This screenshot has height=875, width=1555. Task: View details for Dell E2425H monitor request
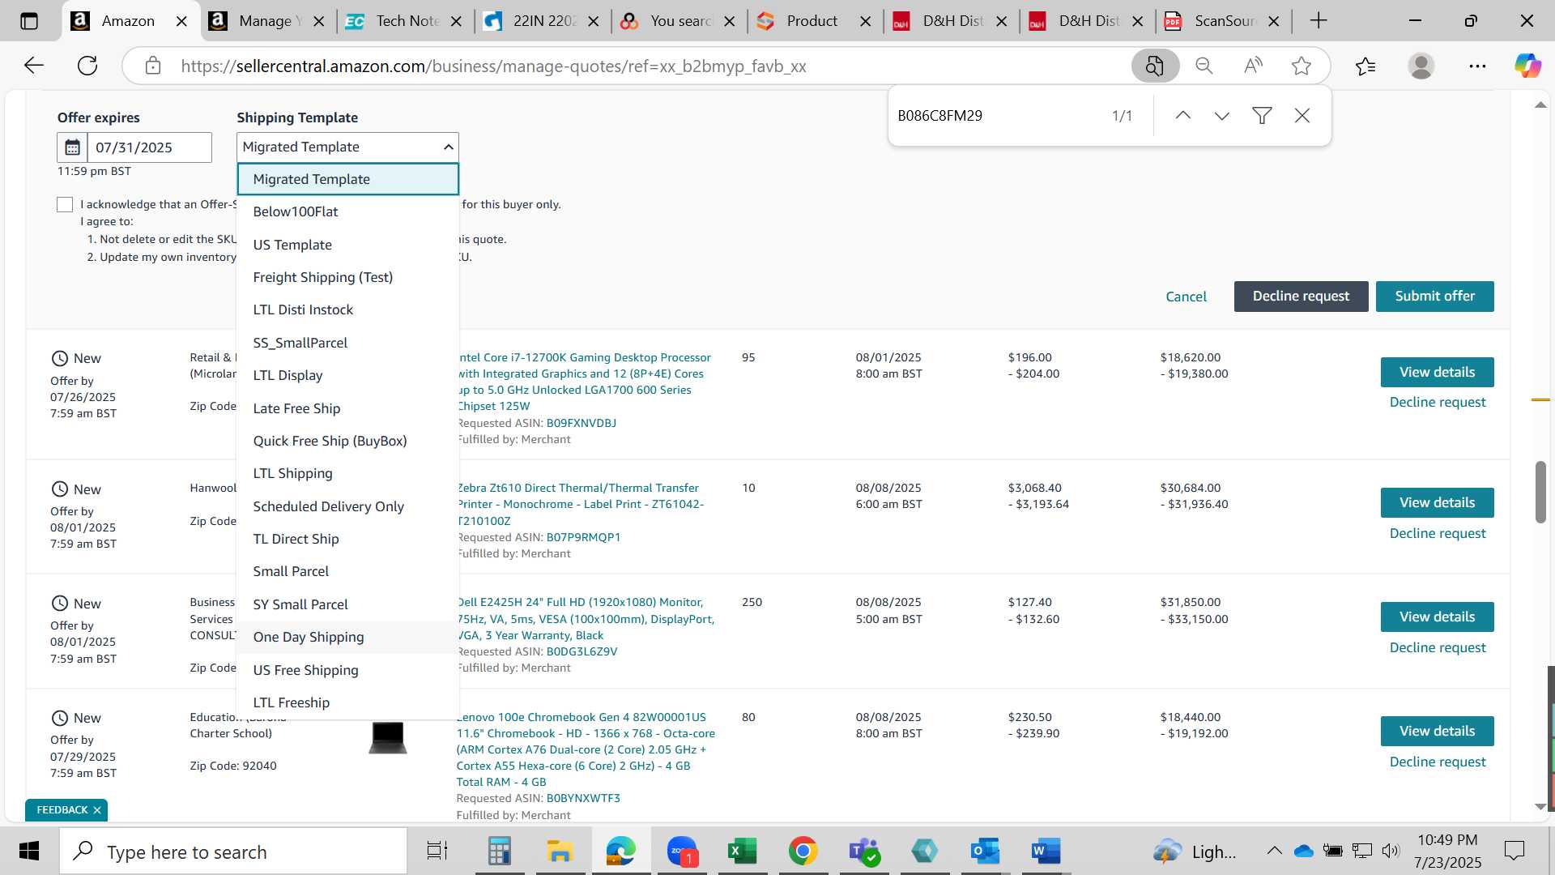[1437, 617]
